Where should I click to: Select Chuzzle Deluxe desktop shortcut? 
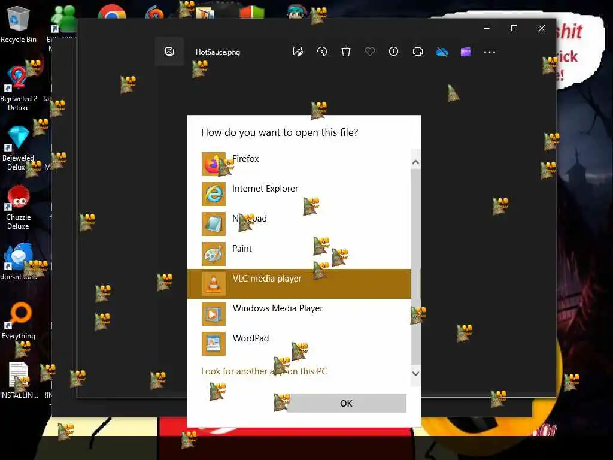[x=19, y=208]
